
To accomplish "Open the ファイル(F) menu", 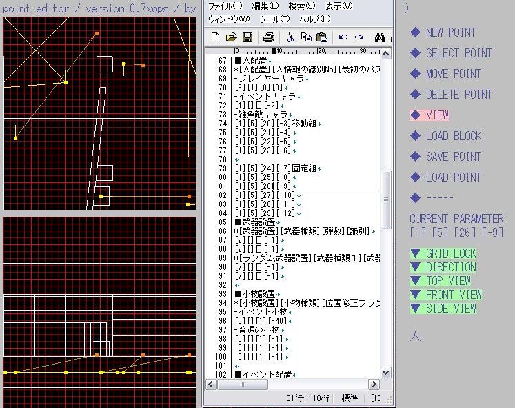I will (225, 6).
